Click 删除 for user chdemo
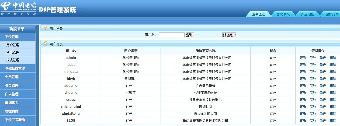Viewport: 340px width, 126px height. click(333, 93)
